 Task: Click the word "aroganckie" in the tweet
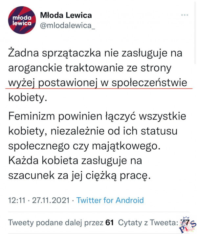tap(39, 68)
